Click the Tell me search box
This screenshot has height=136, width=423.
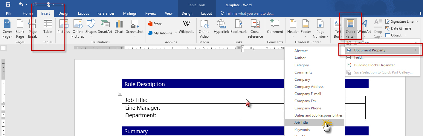pyautogui.click(x=250, y=13)
